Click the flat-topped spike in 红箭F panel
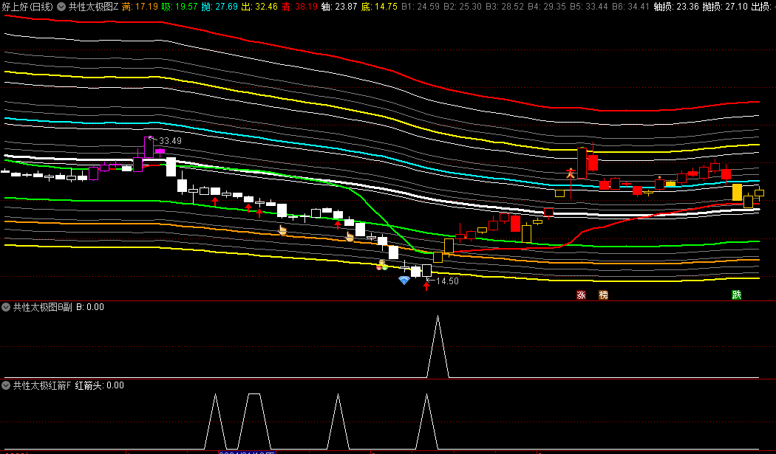This screenshot has width=776, height=454. point(254,420)
